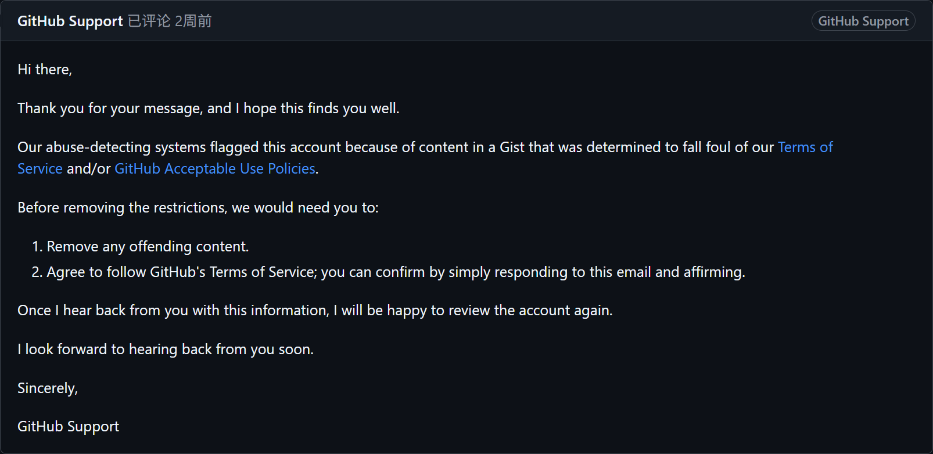The width and height of the screenshot is (933, 454).
Task: Click the '已评论' text in header
Action: pyautogui.click(x=149, y=21)
